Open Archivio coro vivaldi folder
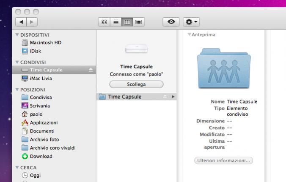Image resolution: width=286 pixels, height=182 pixels. (x=54, y=148)
